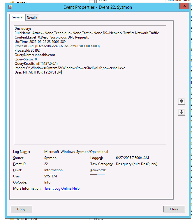Click inside the event description text box

point(90,111)
